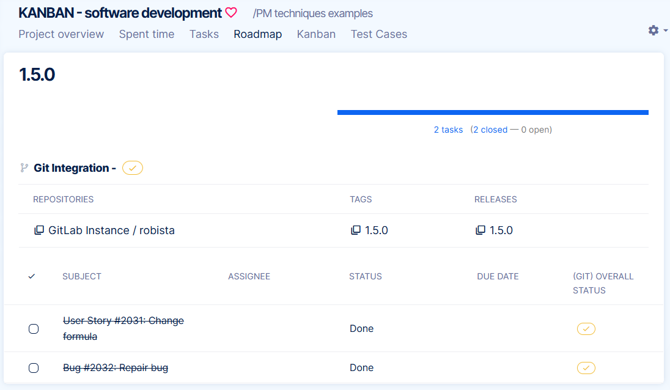
Task: Check the box for User Story #2031
Action: click(34, 329)
